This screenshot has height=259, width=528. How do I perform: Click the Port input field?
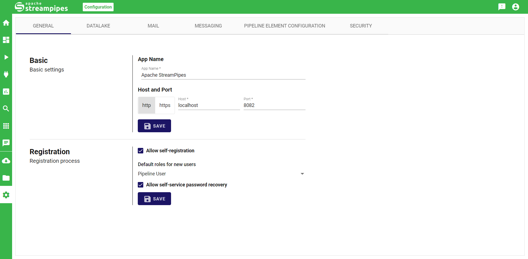tap(274, 105)
